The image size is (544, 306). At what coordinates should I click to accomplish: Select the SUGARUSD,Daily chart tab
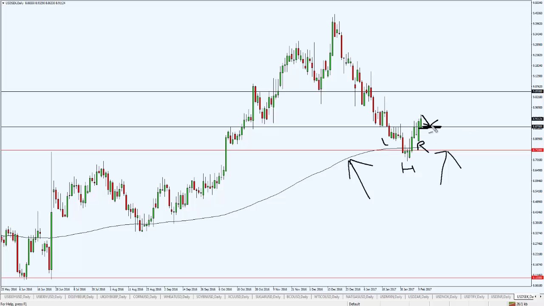(x=268, y=297)
